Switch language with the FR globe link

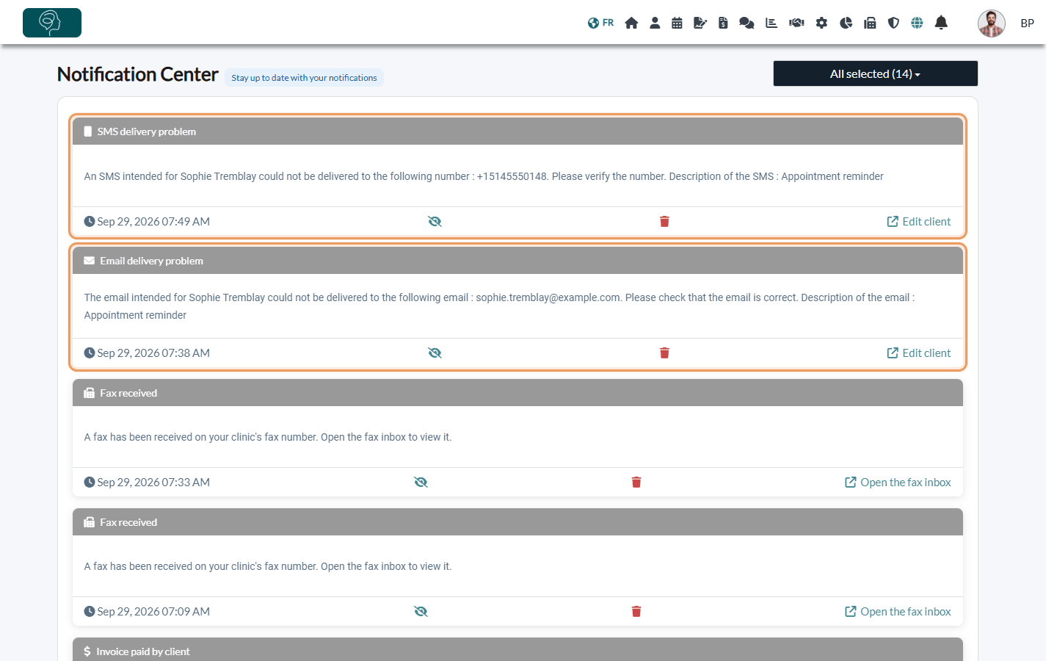(600, 23)
